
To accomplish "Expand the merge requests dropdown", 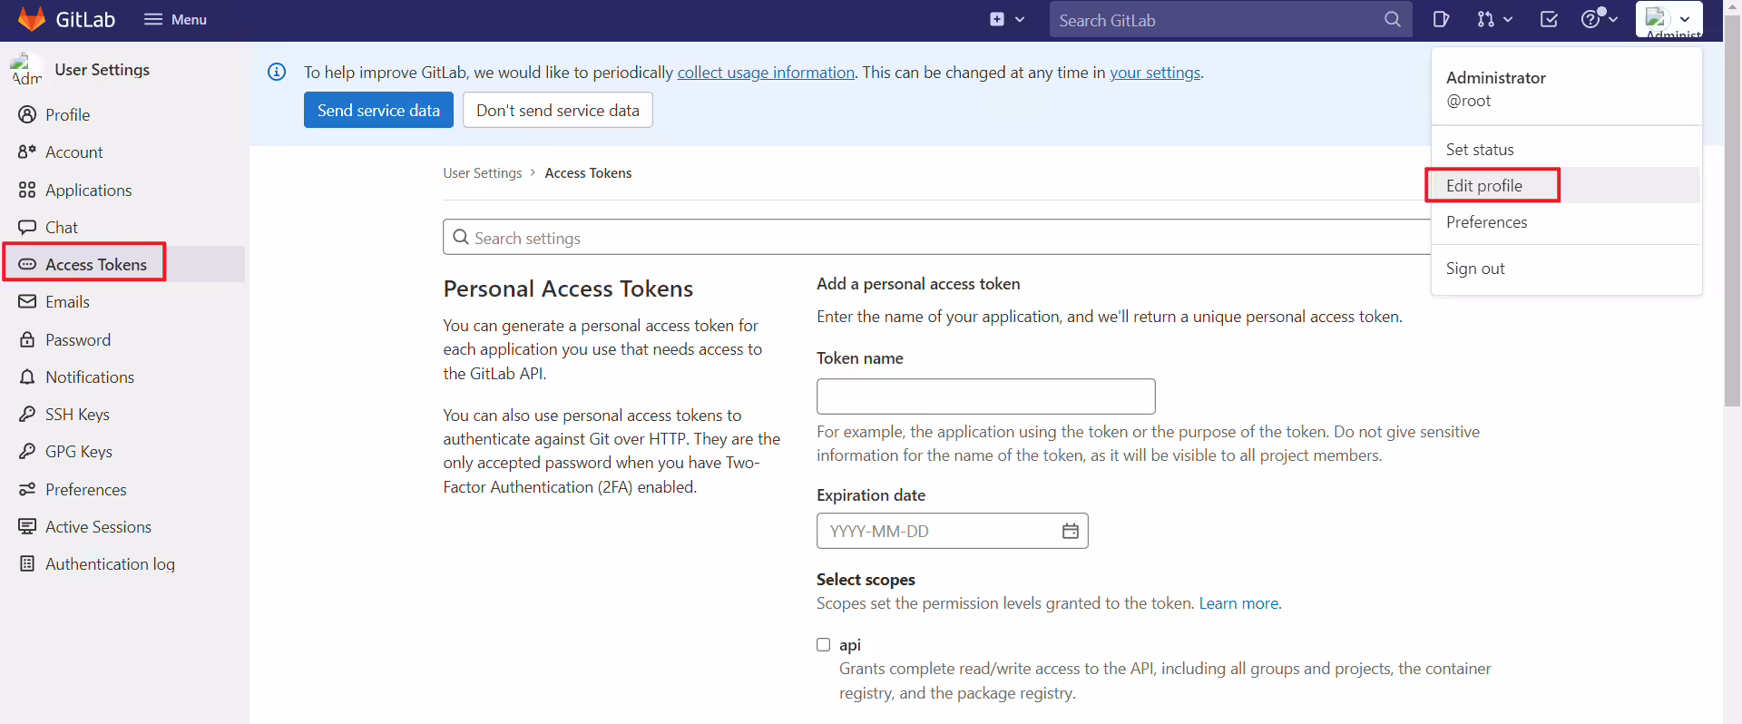I will point(1494,19).
